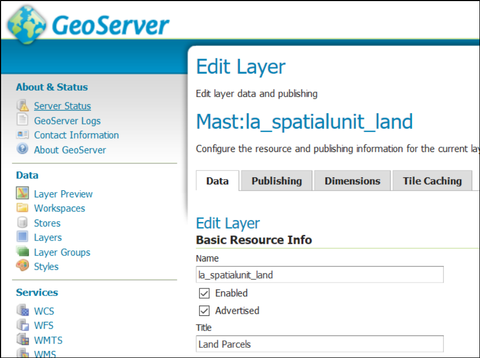480x358 pixels.
Task: Click the Stores database icon
Action: tap(22, 223)
